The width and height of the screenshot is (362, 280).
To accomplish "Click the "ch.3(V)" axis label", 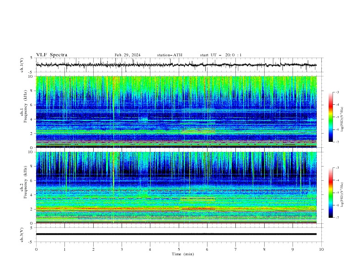I will click(x=22, y=235).
